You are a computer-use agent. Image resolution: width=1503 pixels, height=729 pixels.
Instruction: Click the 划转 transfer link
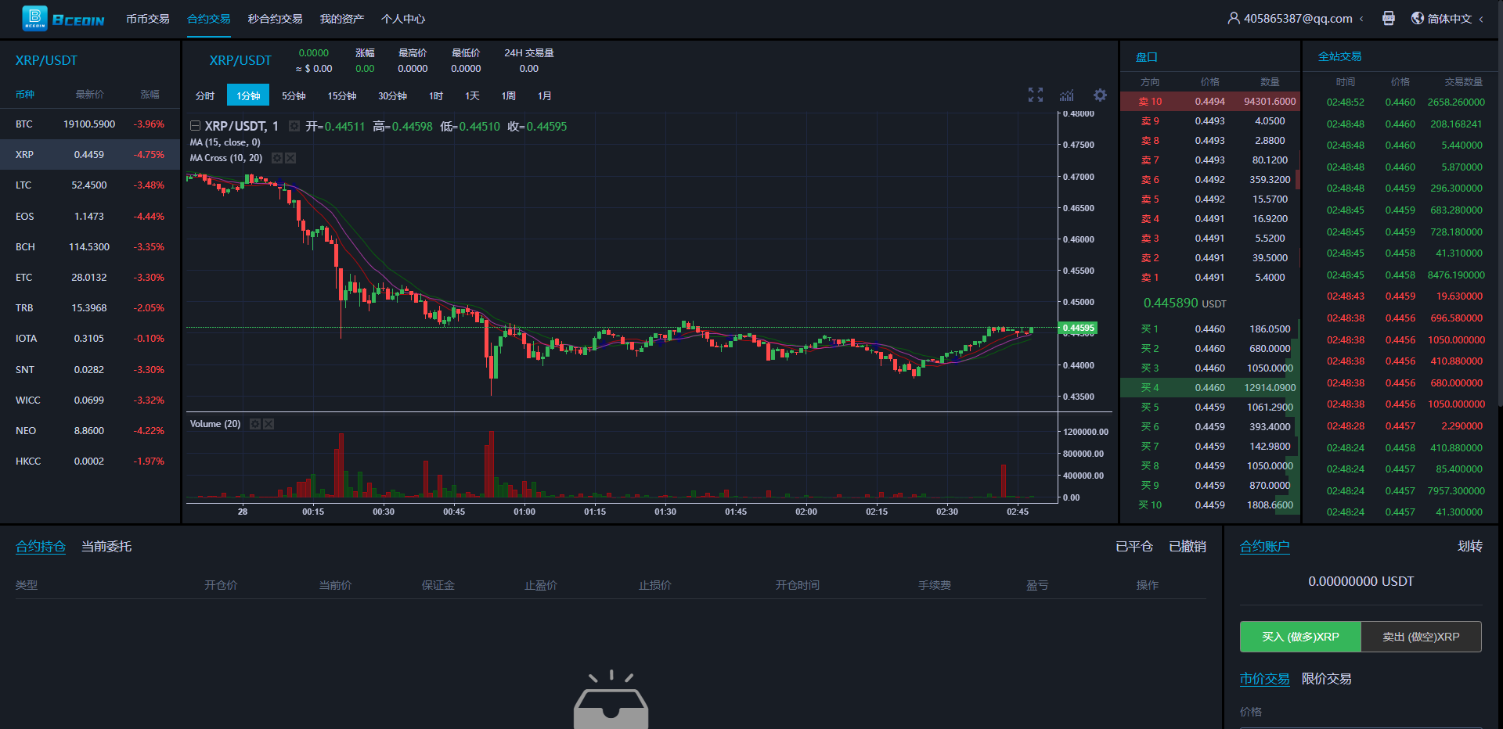click(x=1470, y=547)
